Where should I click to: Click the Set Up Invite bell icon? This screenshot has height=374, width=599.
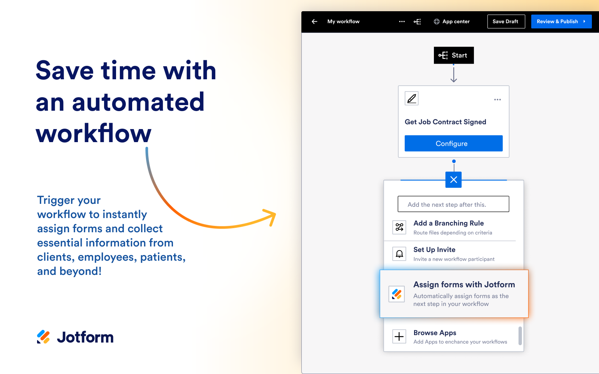[399, 254]
